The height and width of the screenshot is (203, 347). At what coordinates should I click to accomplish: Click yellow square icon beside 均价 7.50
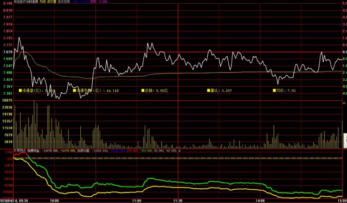tap(276, 90)
